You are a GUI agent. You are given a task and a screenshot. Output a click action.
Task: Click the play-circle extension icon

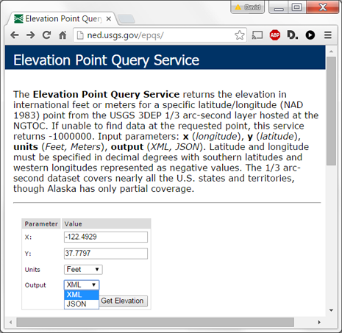tap(310, 35)
